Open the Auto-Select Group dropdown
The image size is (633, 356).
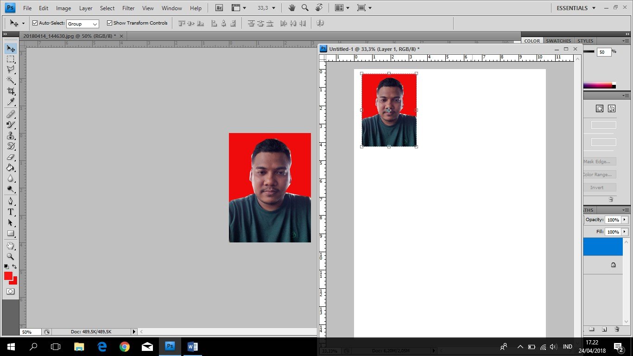pyautogui.click(x=82, y=24)
